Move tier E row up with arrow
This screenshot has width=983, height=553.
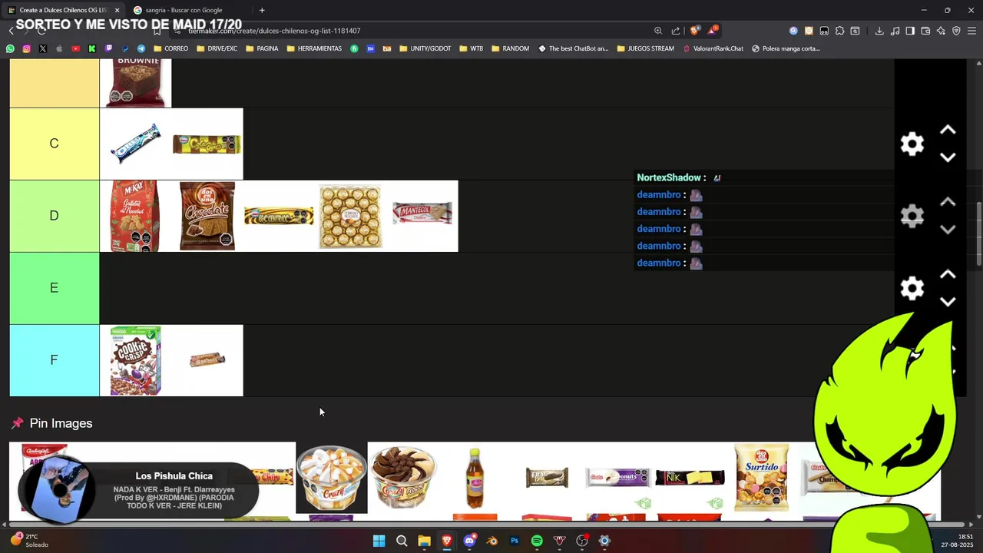tap(948, 275)
